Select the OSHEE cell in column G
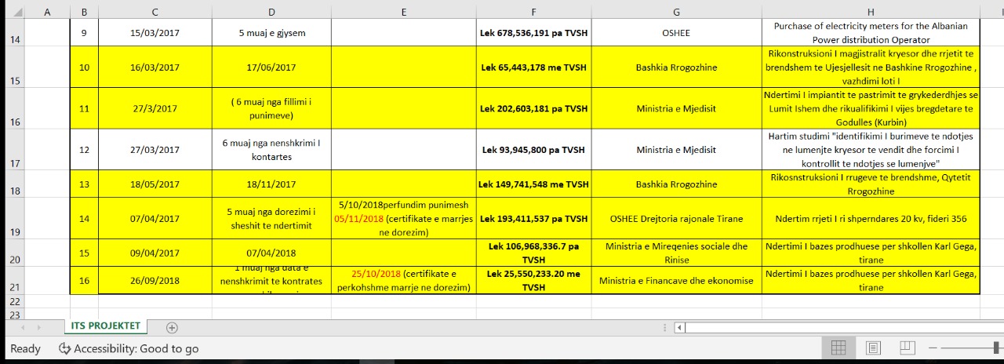Image resolution: width=1004 pixels, height=364 pixels. pos(675,33)
